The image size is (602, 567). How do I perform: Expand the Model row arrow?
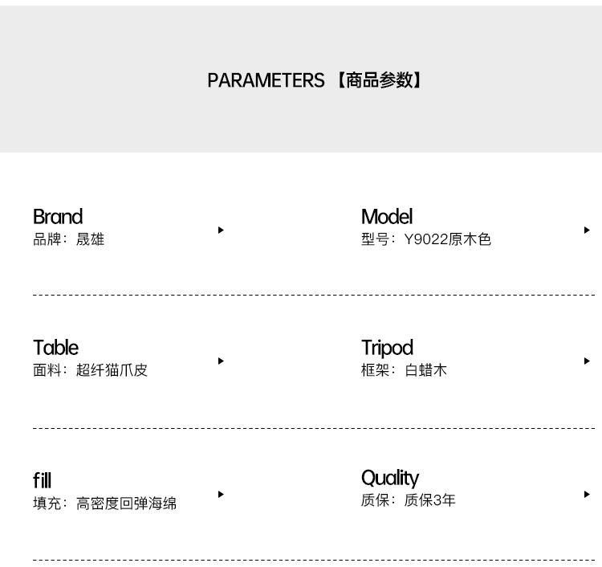587,230
